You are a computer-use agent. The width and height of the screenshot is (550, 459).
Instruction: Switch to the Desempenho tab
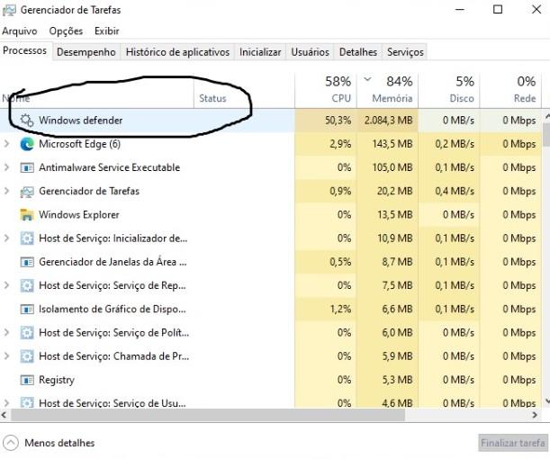pyautogui.click(x=86, y=52)
